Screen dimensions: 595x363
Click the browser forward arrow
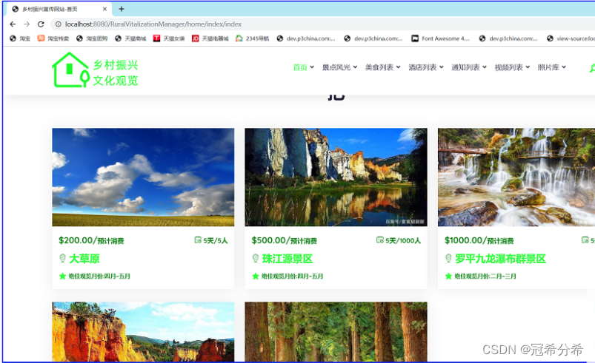tap(27, 24)
